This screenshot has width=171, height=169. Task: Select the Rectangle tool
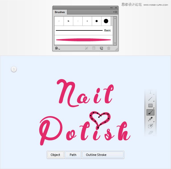150,106
